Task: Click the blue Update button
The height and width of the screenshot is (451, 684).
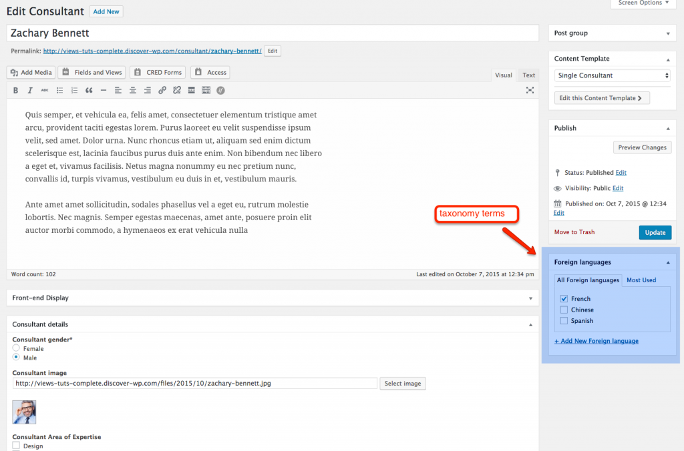Action: tap(655, 232)
